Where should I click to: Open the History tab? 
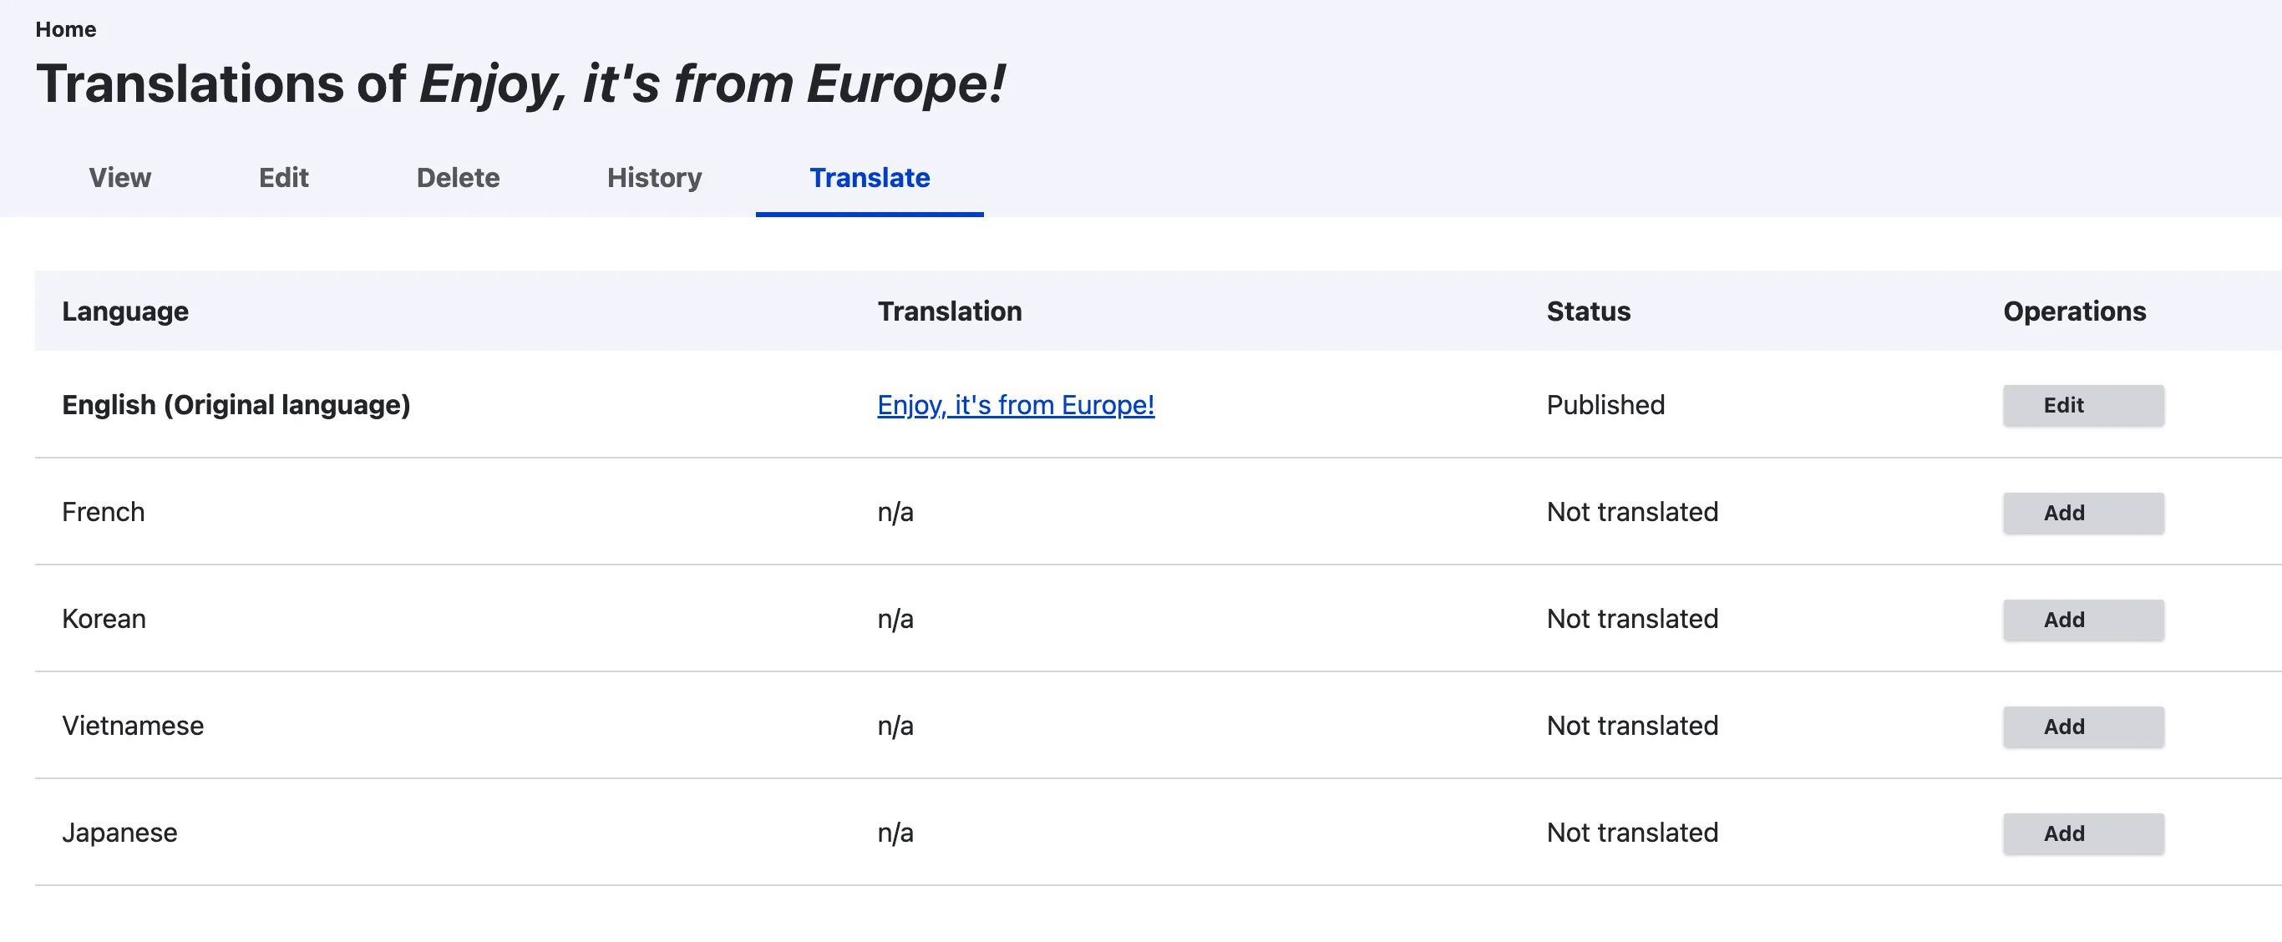[654, 178]
